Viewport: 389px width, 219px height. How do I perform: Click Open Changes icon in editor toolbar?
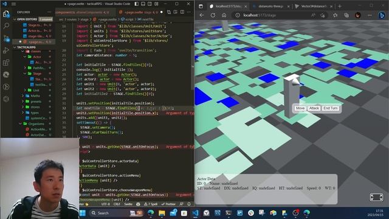tap(169, 12)
